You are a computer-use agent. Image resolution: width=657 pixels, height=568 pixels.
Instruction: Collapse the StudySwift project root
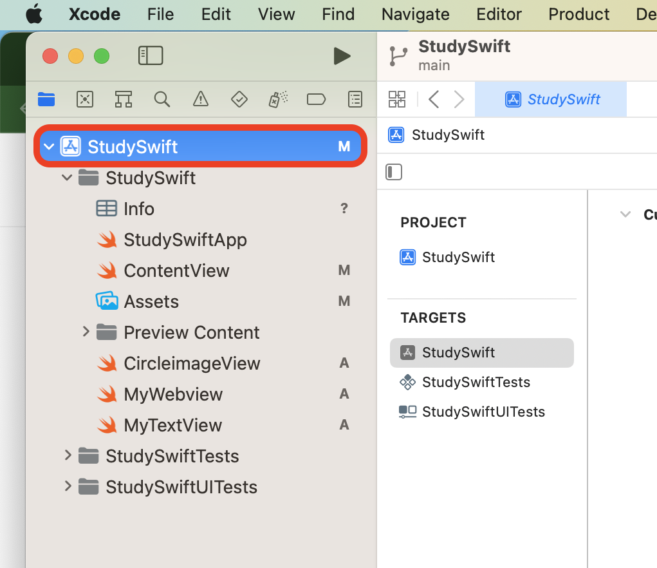(49, 147)
